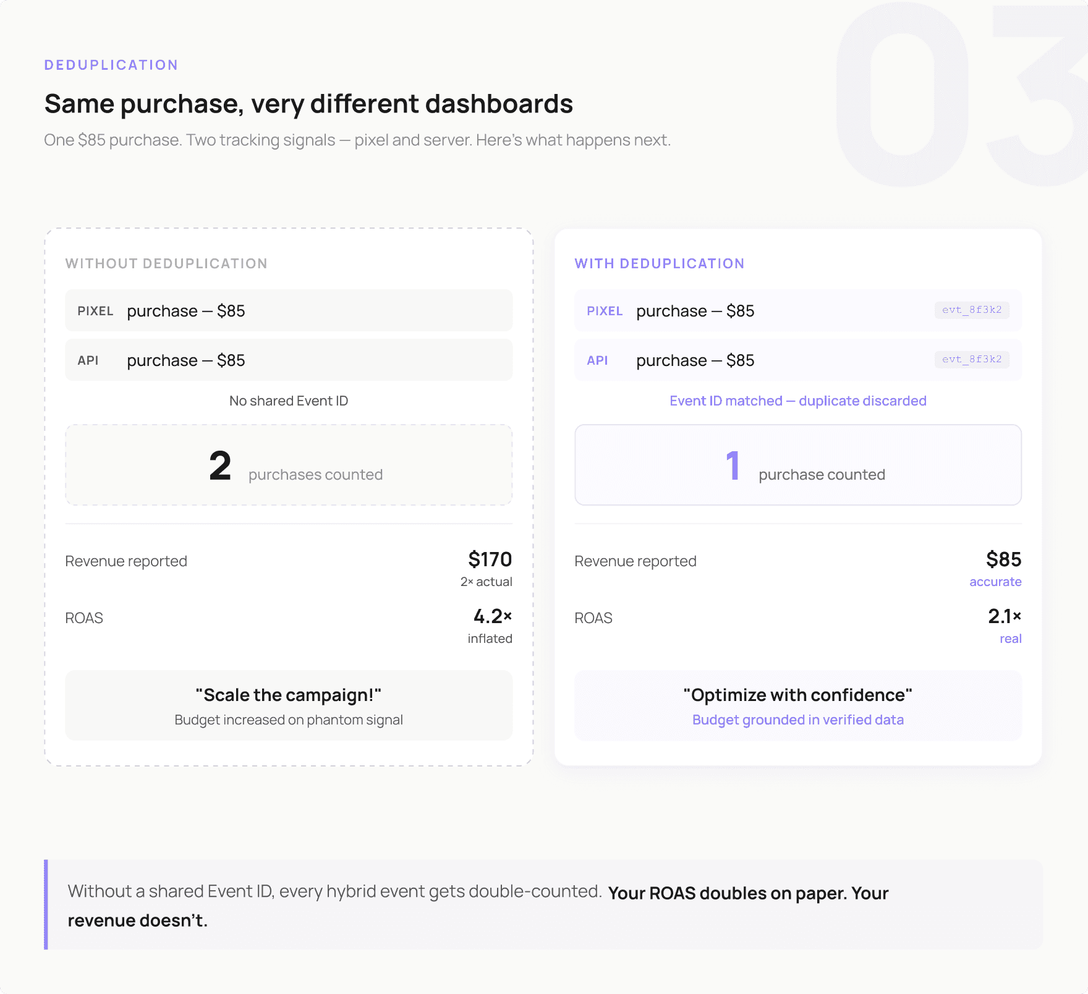Click the 'Optimize with confidence' callout
1088x994 pixels.
pyautogui.click(x=798, y=705)
